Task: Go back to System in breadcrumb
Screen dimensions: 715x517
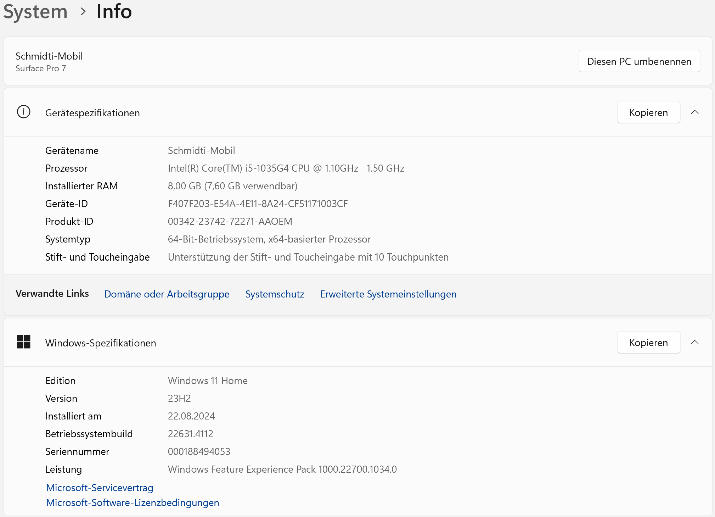Action: point(35,11)
